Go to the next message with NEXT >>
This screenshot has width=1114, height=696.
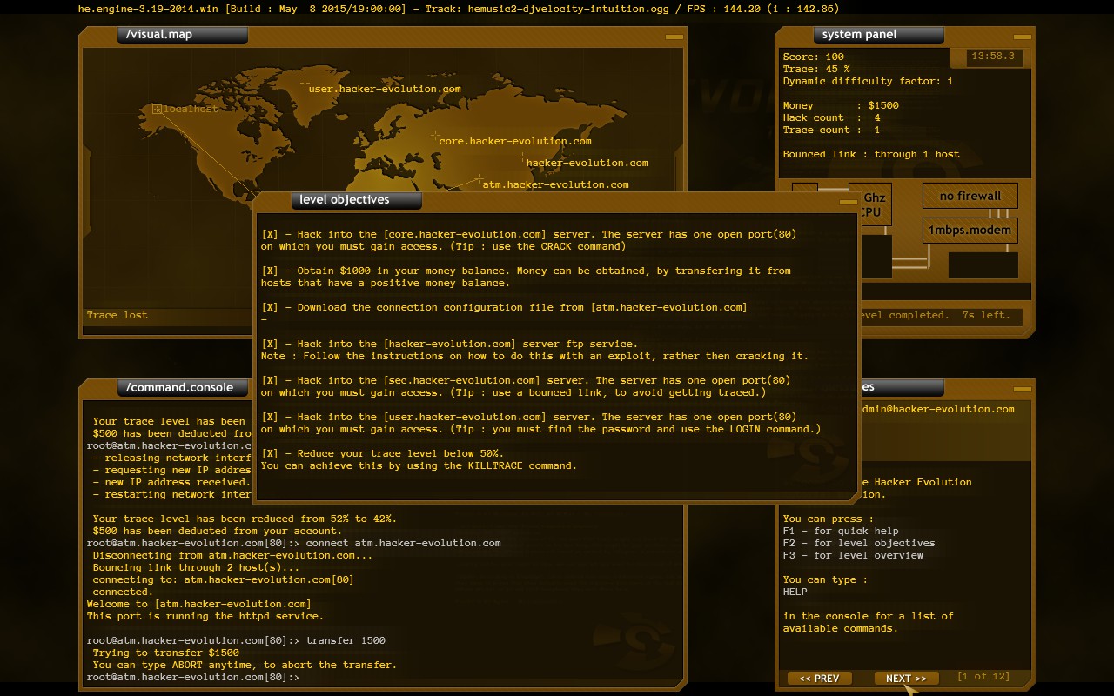tap(906, 679)
